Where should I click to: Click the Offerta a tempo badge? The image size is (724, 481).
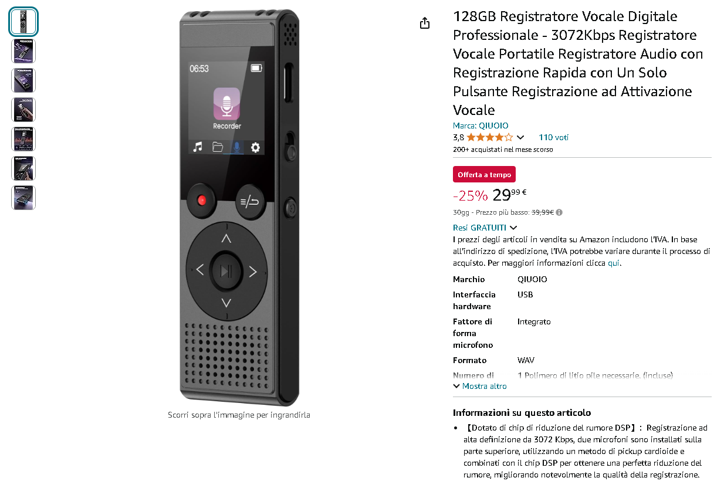484,175
